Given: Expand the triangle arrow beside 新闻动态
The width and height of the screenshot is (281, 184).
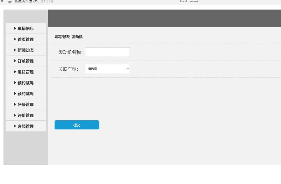Looking at the screenshot, I should pos(15,50).
